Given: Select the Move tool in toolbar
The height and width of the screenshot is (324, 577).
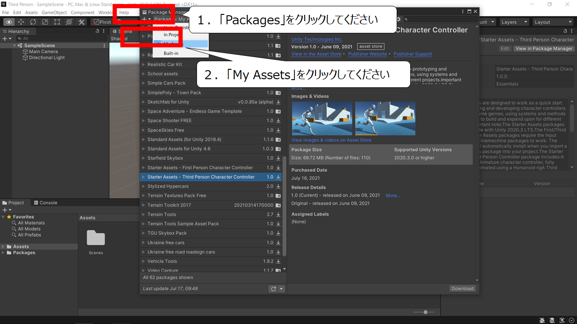Looking at the screenshot, I should pos(21,22).
